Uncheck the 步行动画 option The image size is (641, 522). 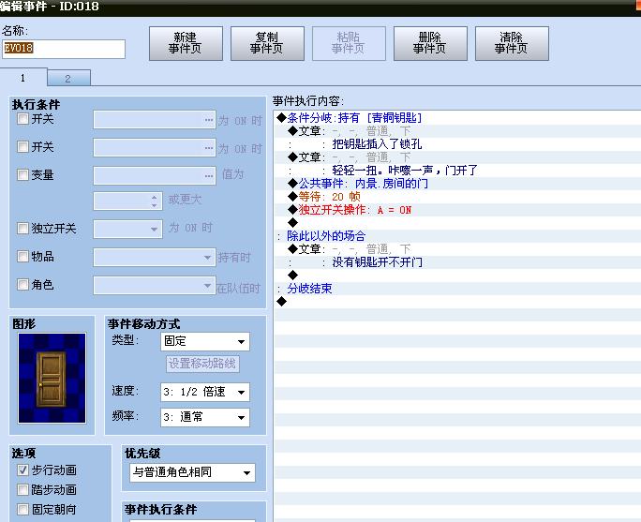[x=22, y=470]
